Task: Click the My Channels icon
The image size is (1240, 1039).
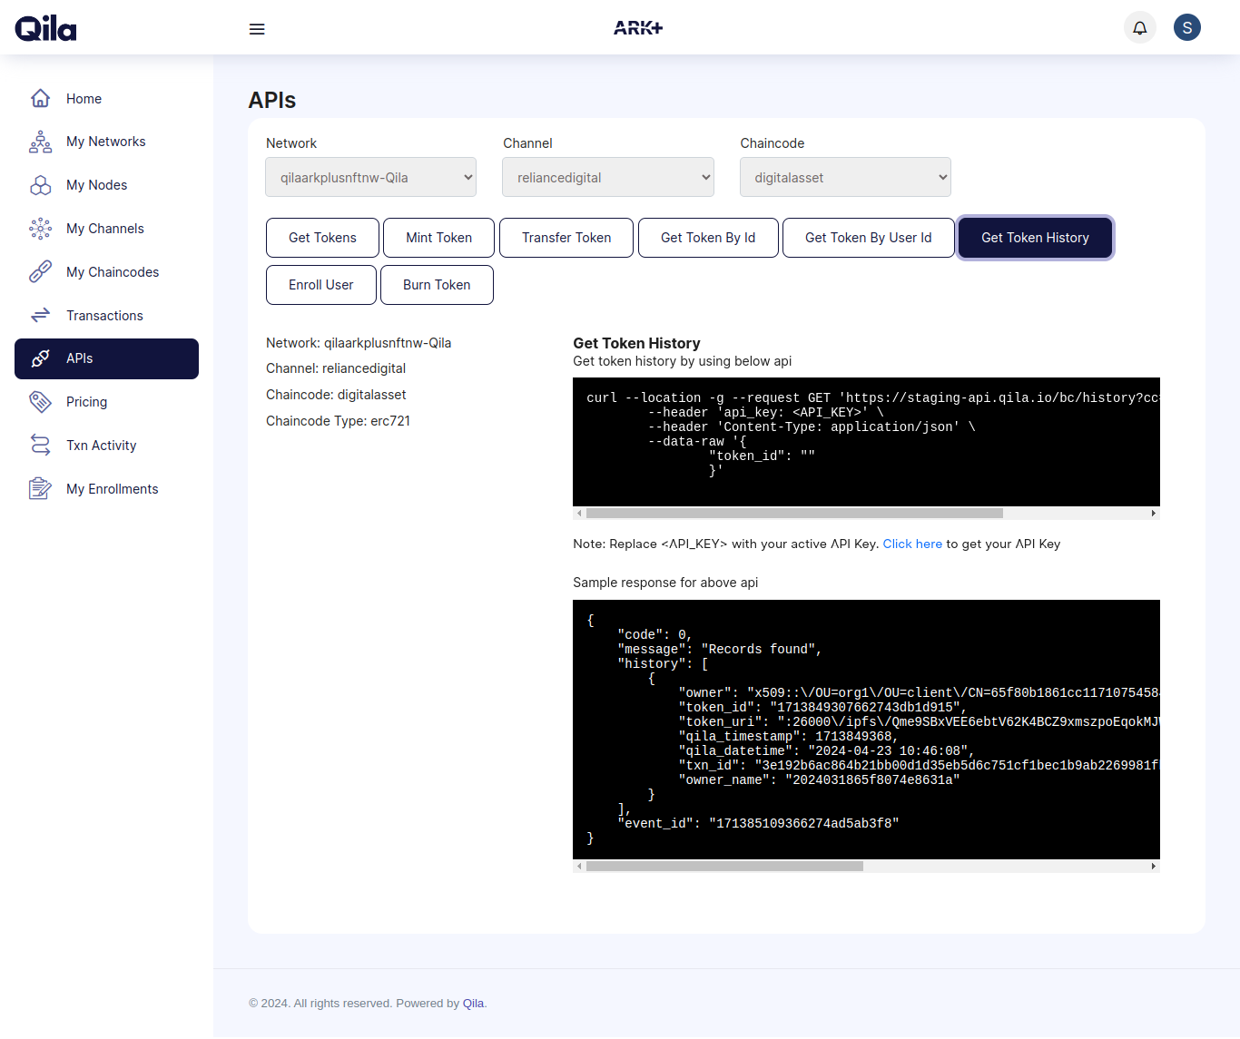Action: pyautogui.click(x=40, y=229)
